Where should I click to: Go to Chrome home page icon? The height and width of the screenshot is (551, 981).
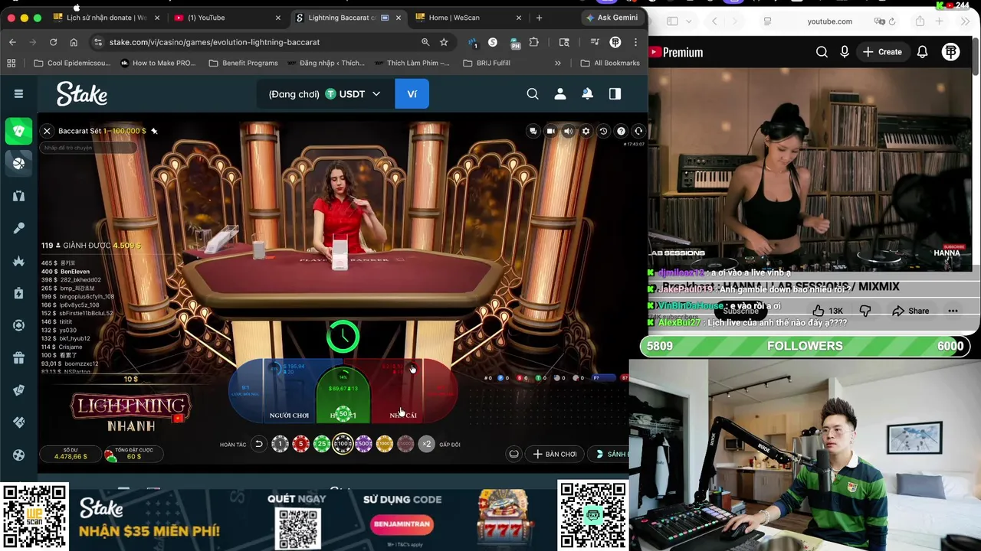[x=74, y=42]
